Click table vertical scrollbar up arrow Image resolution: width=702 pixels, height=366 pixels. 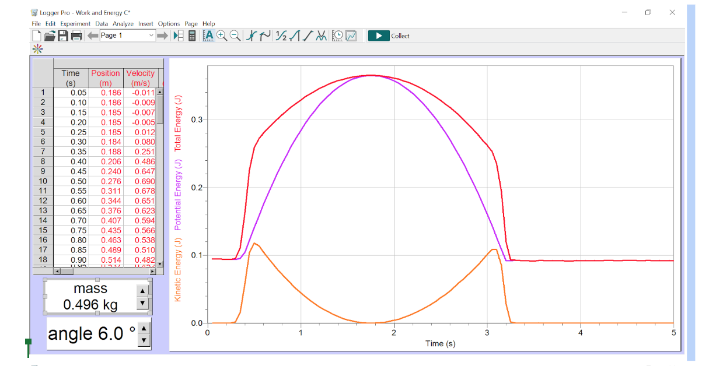160,91
